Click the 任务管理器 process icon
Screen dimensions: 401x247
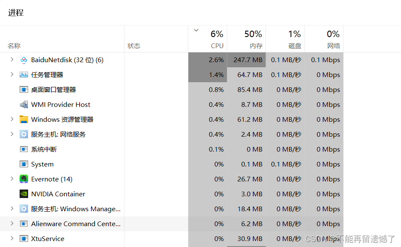point(24,75)
